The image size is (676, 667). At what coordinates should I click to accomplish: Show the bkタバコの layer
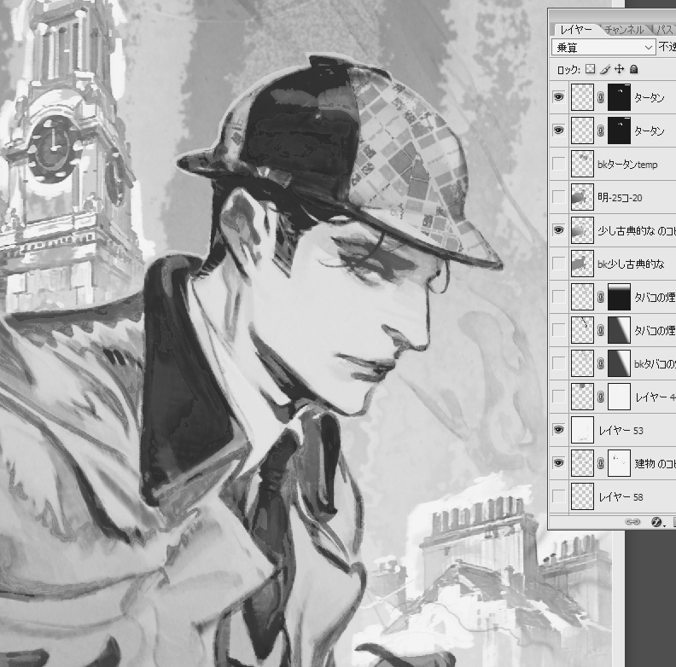pos(558,363)
